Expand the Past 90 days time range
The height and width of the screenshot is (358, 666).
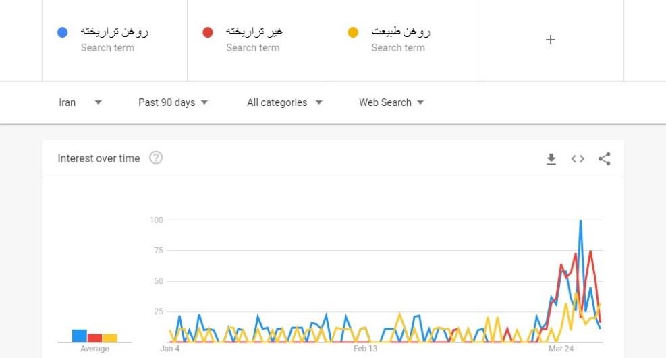pos(173,102)
